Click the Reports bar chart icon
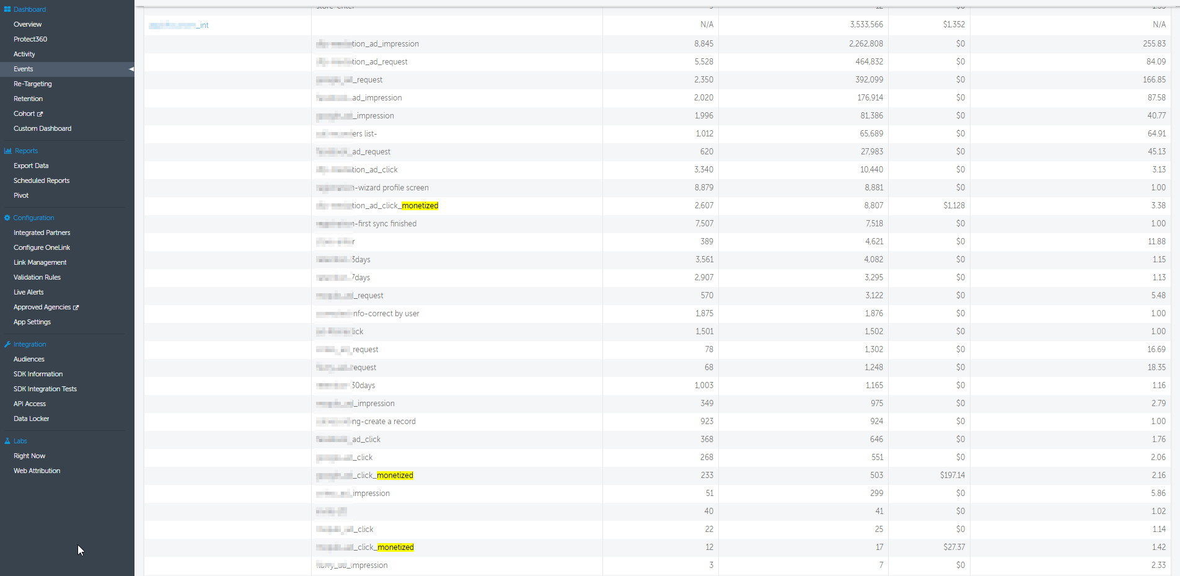 pyautogui.click(x=8, y=151)
